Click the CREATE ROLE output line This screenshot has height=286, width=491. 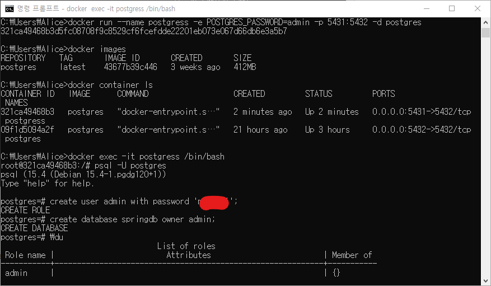25,210
